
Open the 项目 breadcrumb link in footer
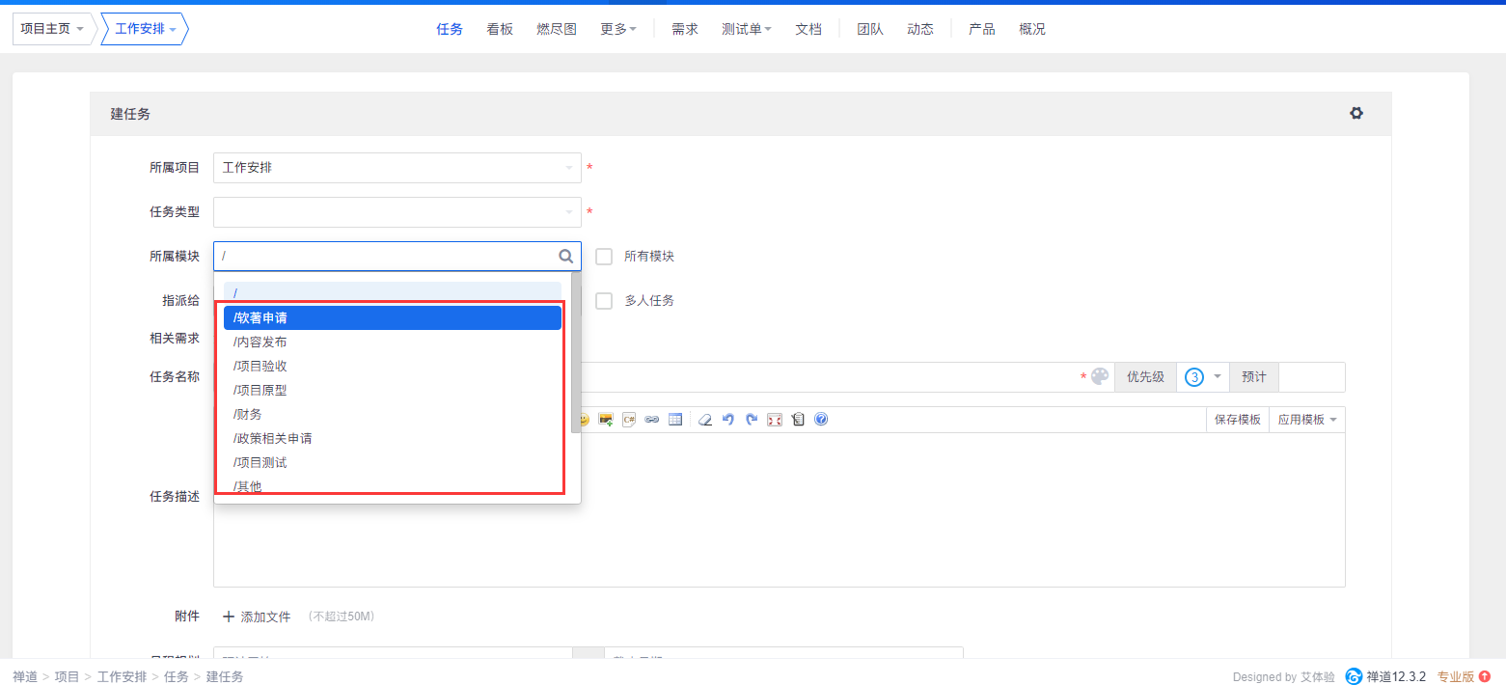68,676
